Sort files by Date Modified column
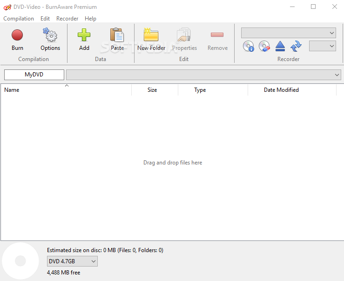Screen dimensions: 344x281 pos(292,90)
